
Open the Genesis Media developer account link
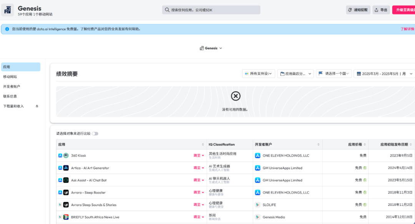[274, 217]
